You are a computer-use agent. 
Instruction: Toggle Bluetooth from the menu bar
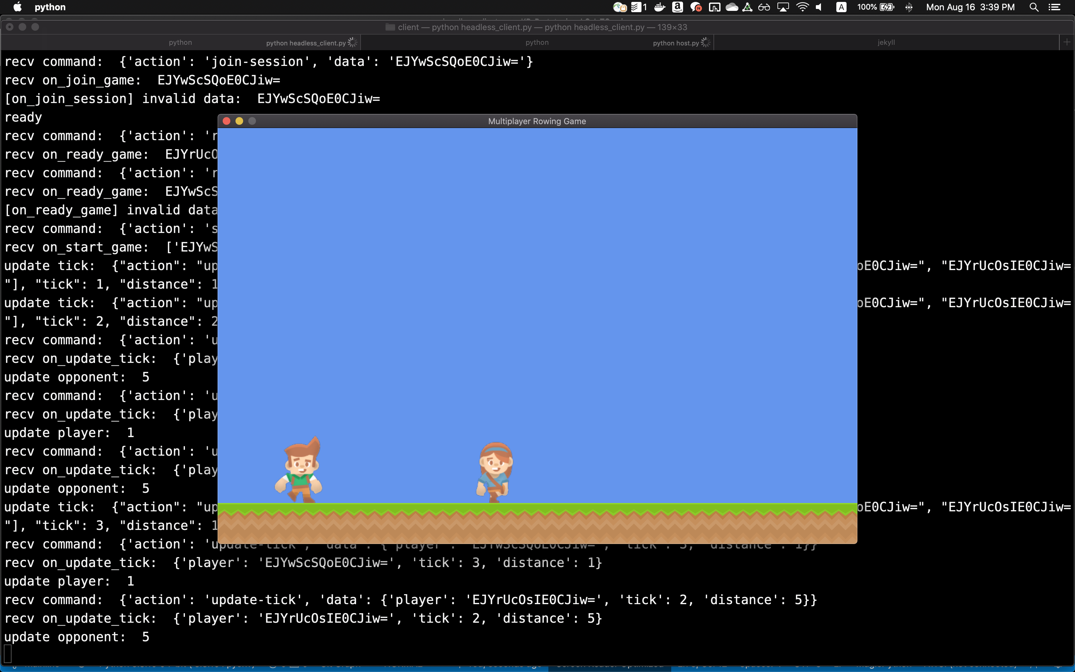(x=909, y=7)
